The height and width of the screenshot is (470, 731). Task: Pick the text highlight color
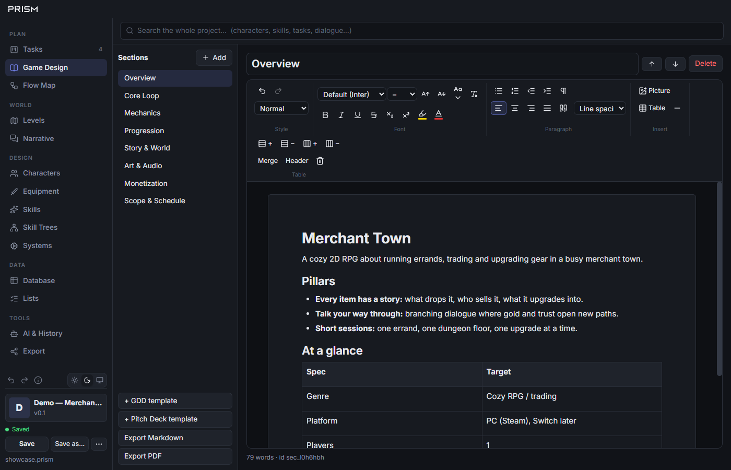click(x=422, y=115)
